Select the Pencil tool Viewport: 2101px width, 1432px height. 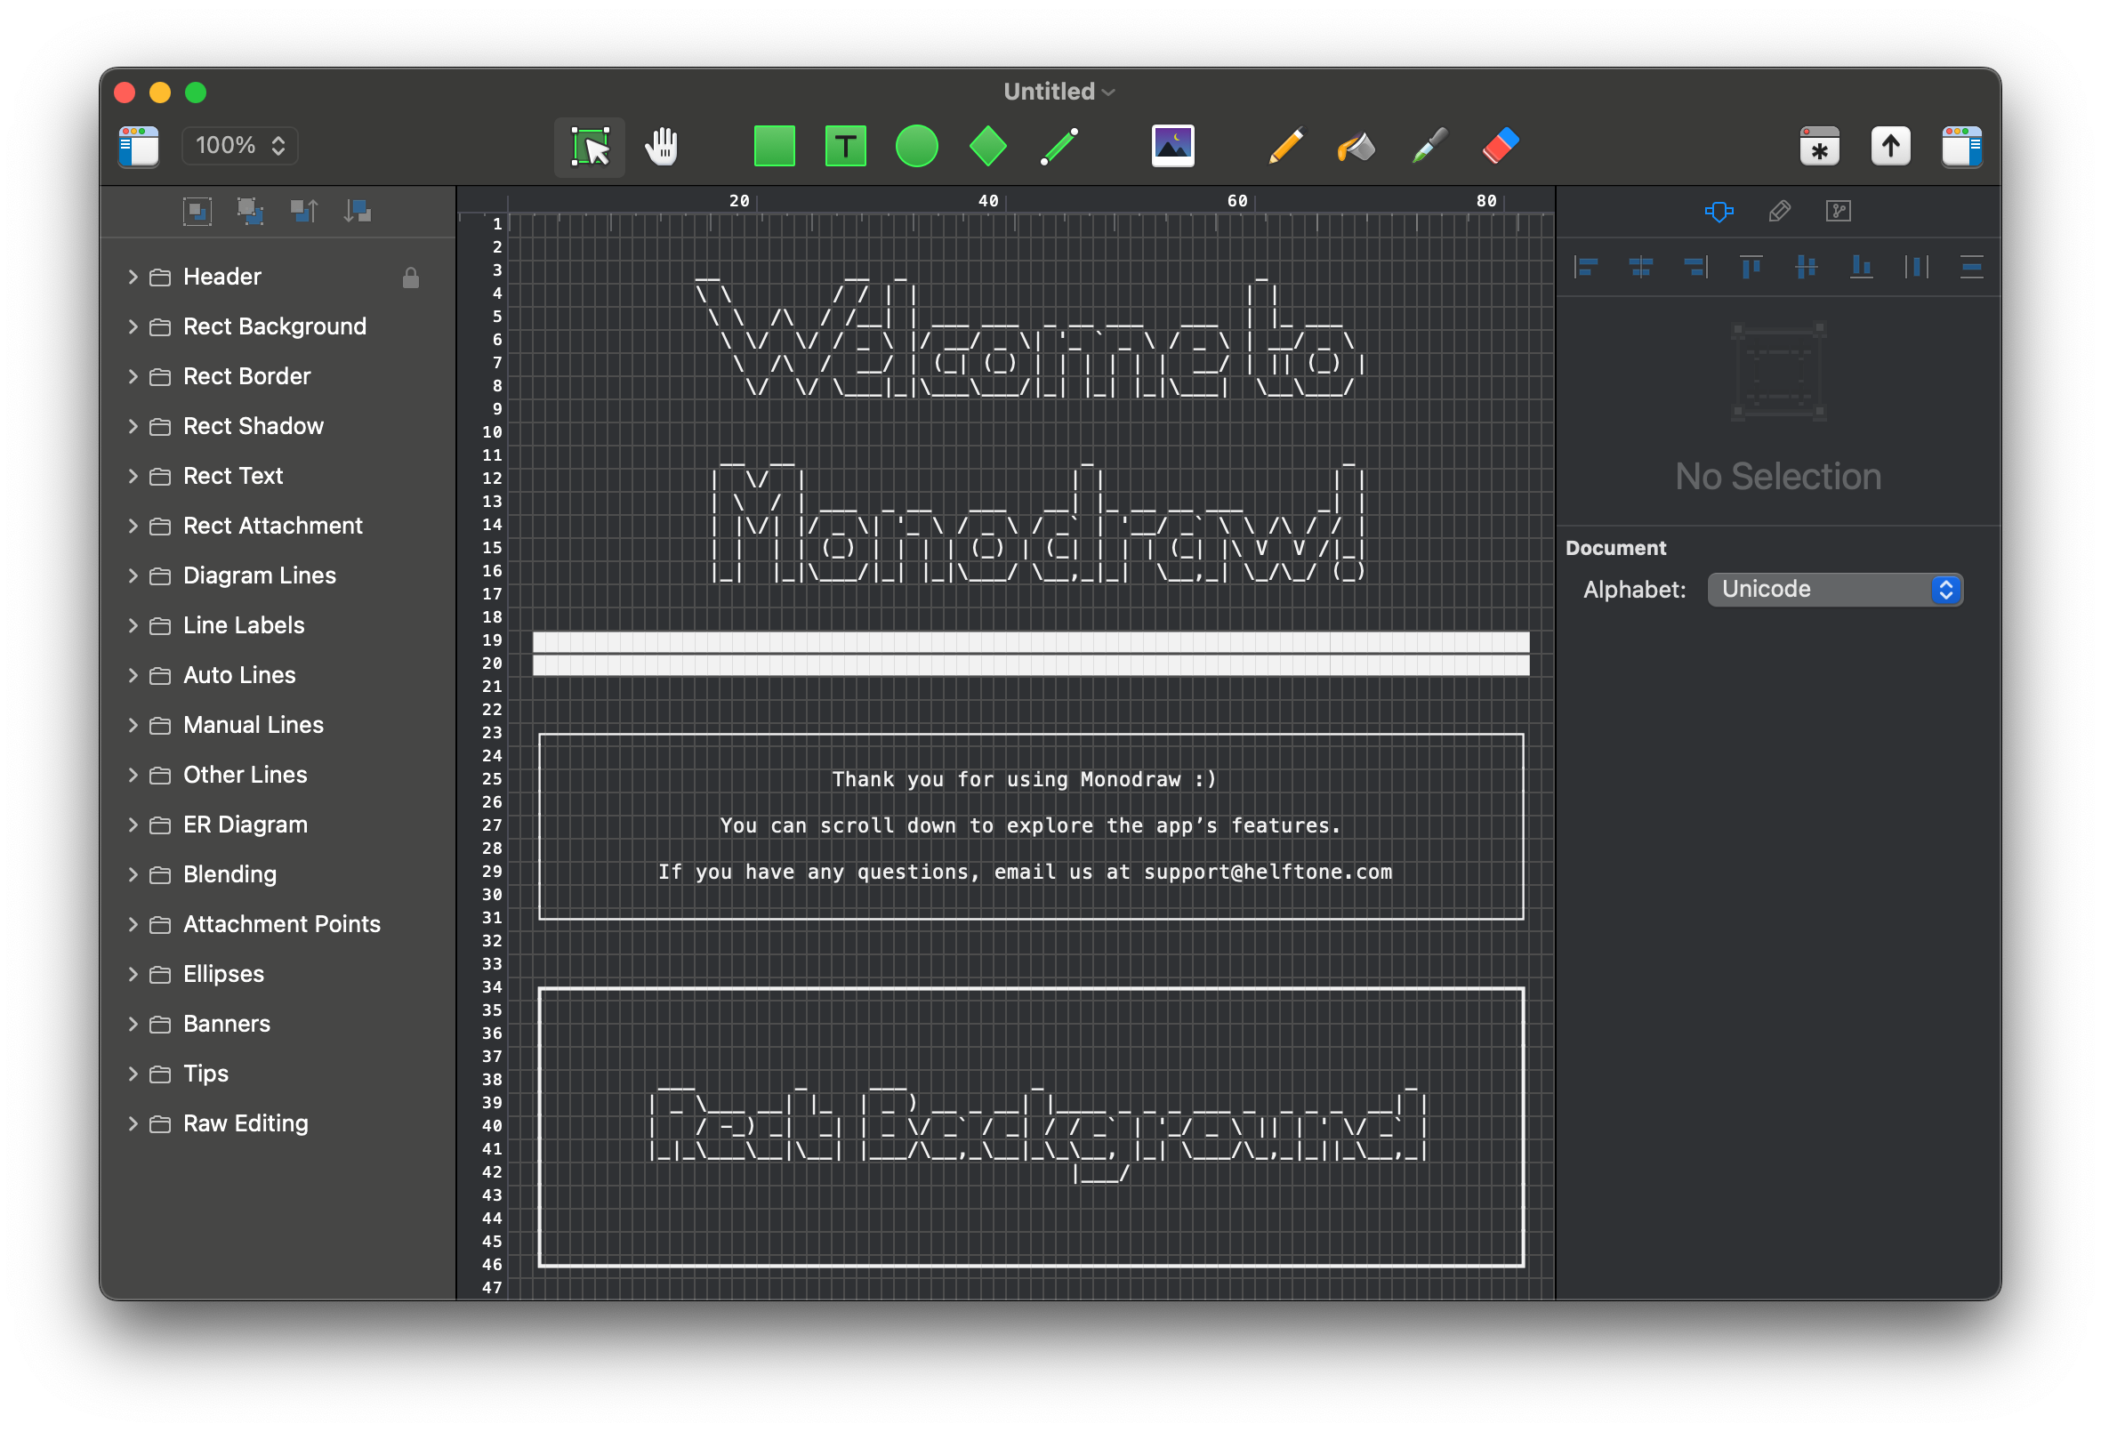[1284, 147]
